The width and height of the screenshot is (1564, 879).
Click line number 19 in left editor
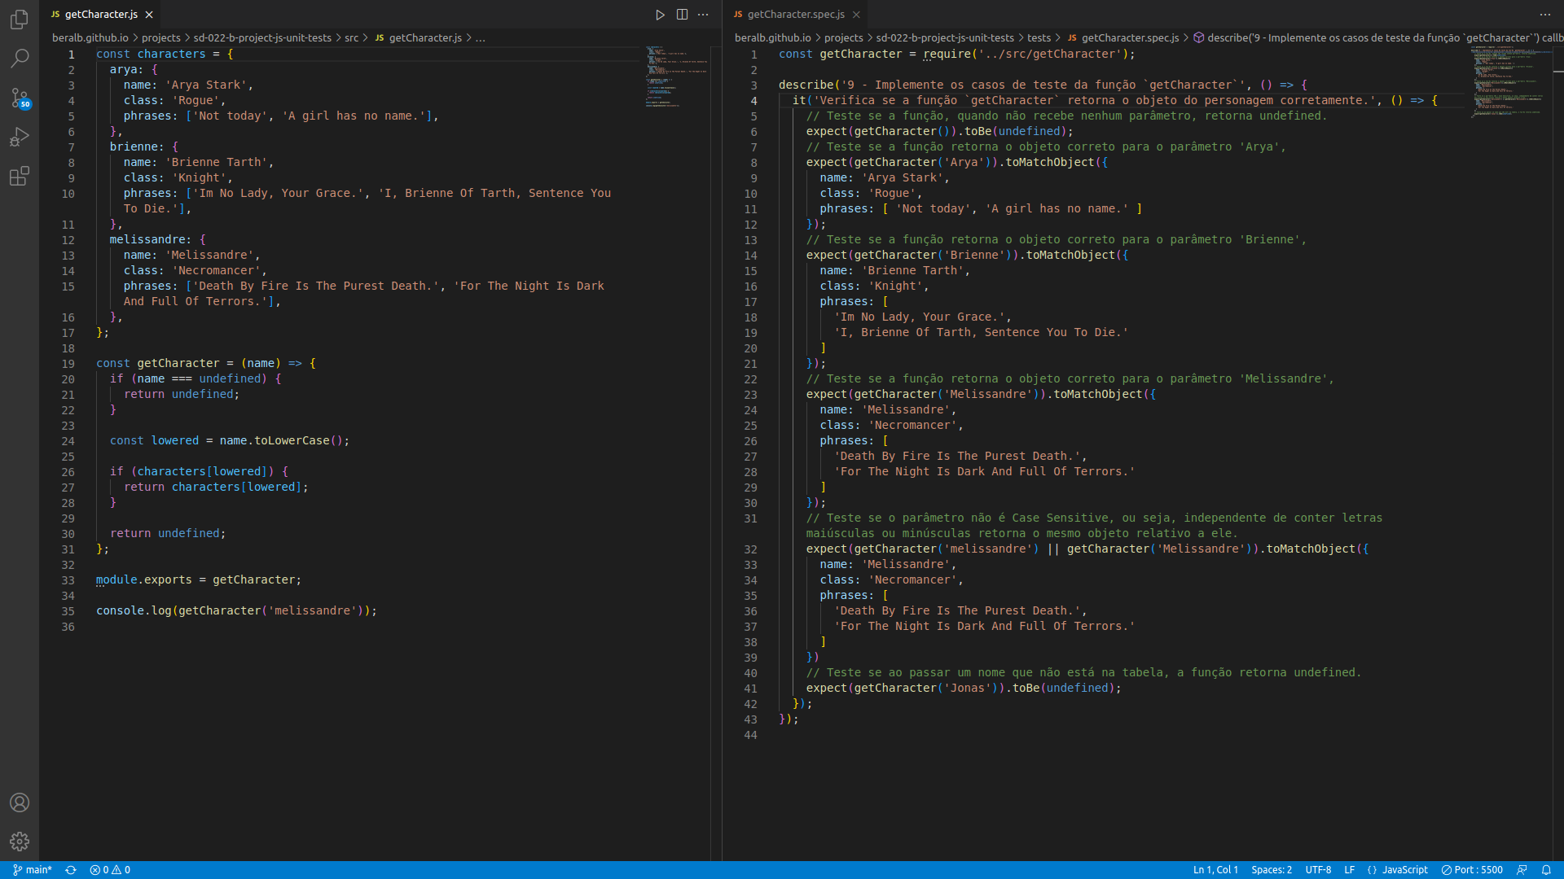tap(68, 364)
